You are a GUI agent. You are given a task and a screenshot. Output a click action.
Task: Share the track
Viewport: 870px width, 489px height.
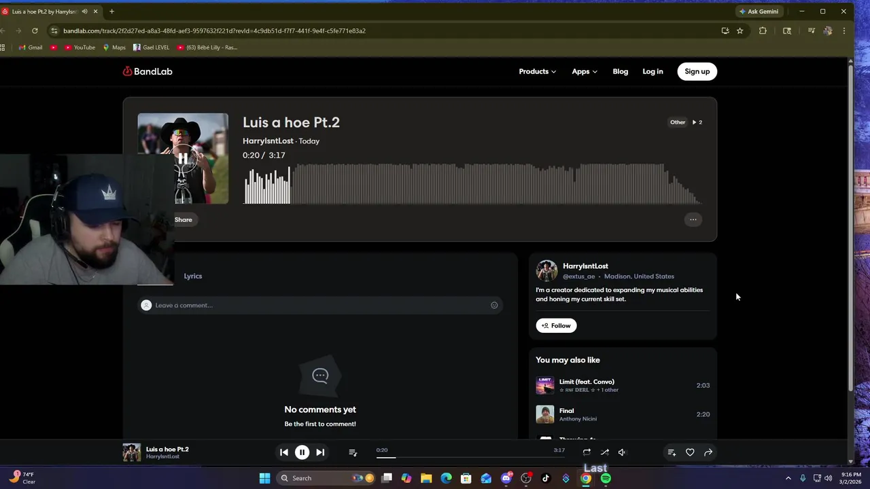pos(182,219)
